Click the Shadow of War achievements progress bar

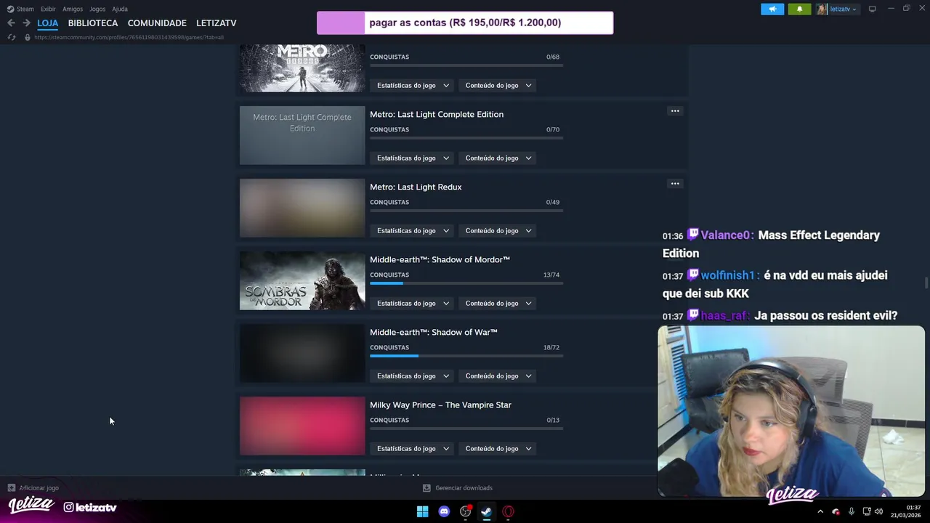pos(466,356)
